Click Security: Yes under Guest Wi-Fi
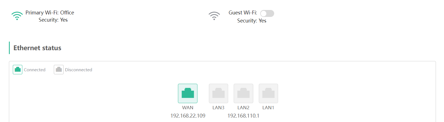444x122 pixels. pyautogui.click(x=252, y=21)
